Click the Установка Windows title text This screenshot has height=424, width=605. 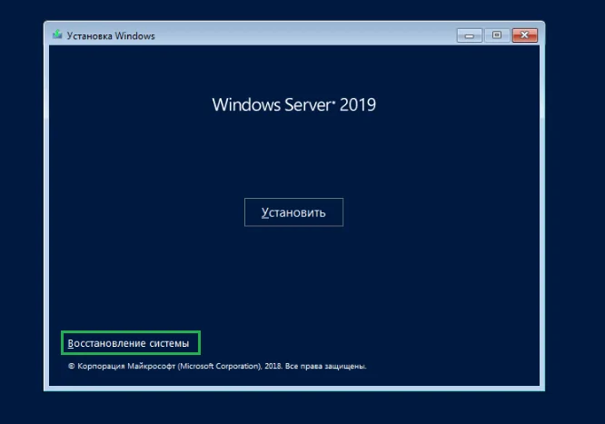point(111,36)
